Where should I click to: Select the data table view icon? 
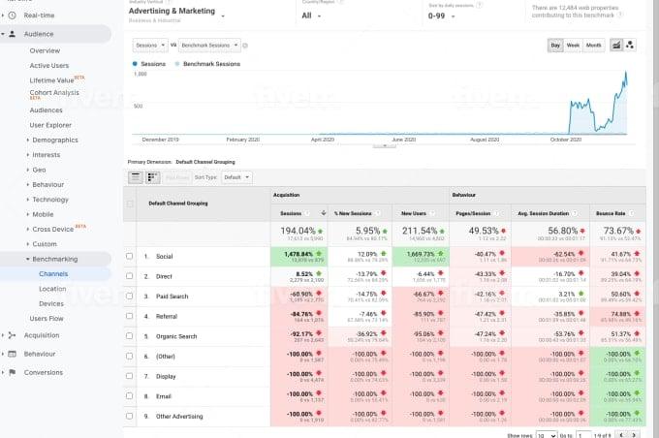[x=136, y=177]
